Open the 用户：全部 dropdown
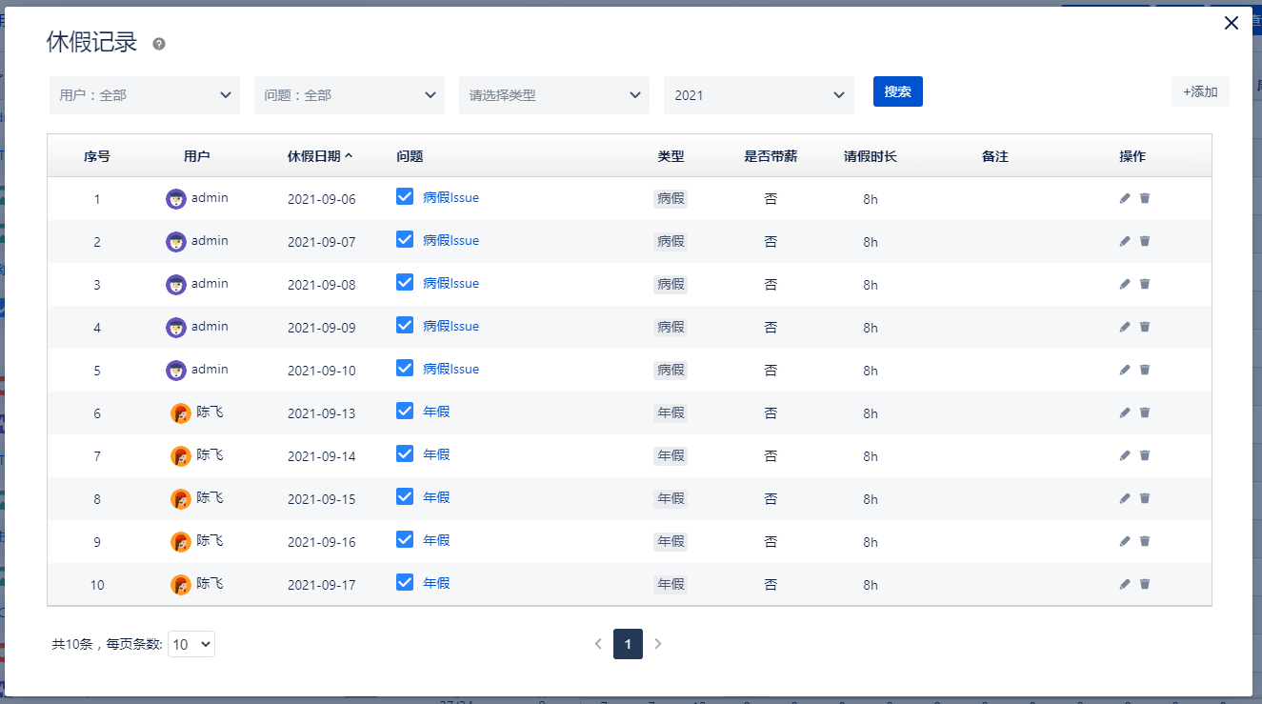This screenshot has width=1262, height=704. tap(145, 95)
